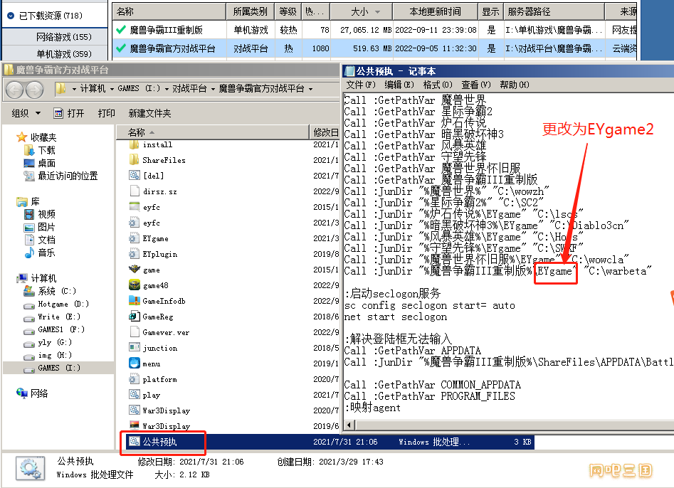Open 最近访问的位置 in the sidebar
Screen dimensions: 674x488
click(x=61, y=176)
